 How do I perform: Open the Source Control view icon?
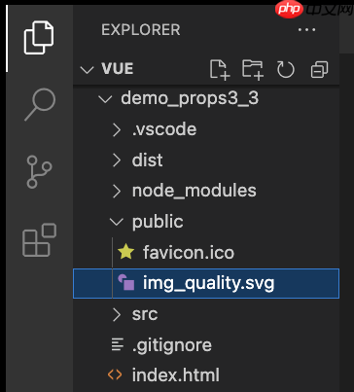click(x=39, y=172)
